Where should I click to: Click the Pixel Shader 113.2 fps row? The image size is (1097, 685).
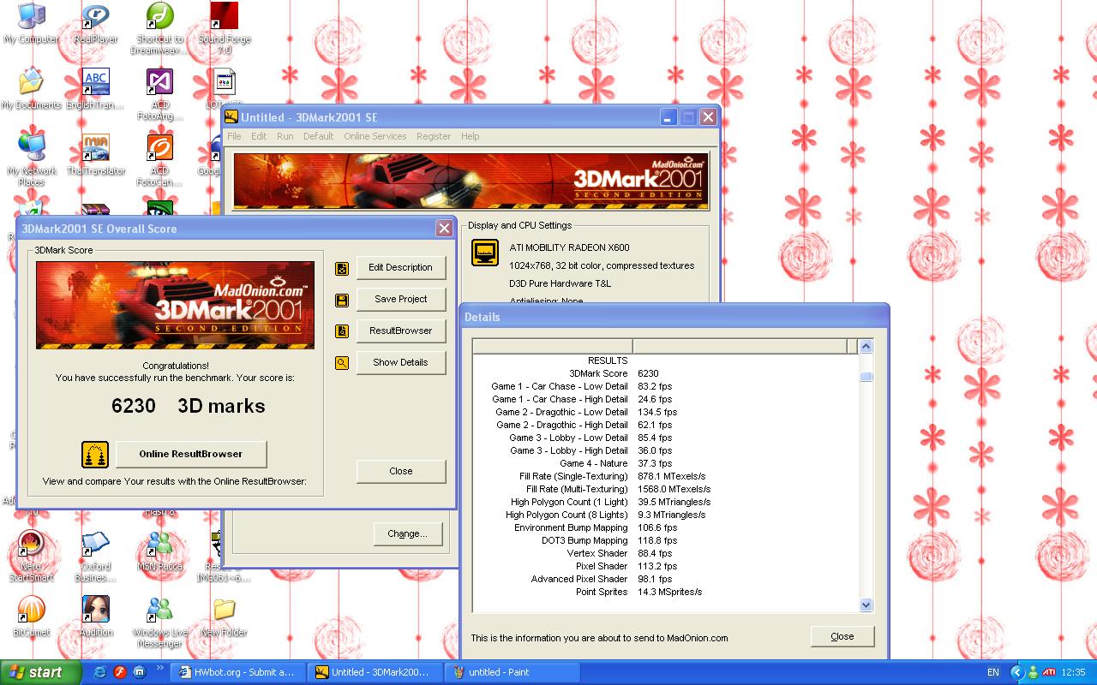point(666,566)
